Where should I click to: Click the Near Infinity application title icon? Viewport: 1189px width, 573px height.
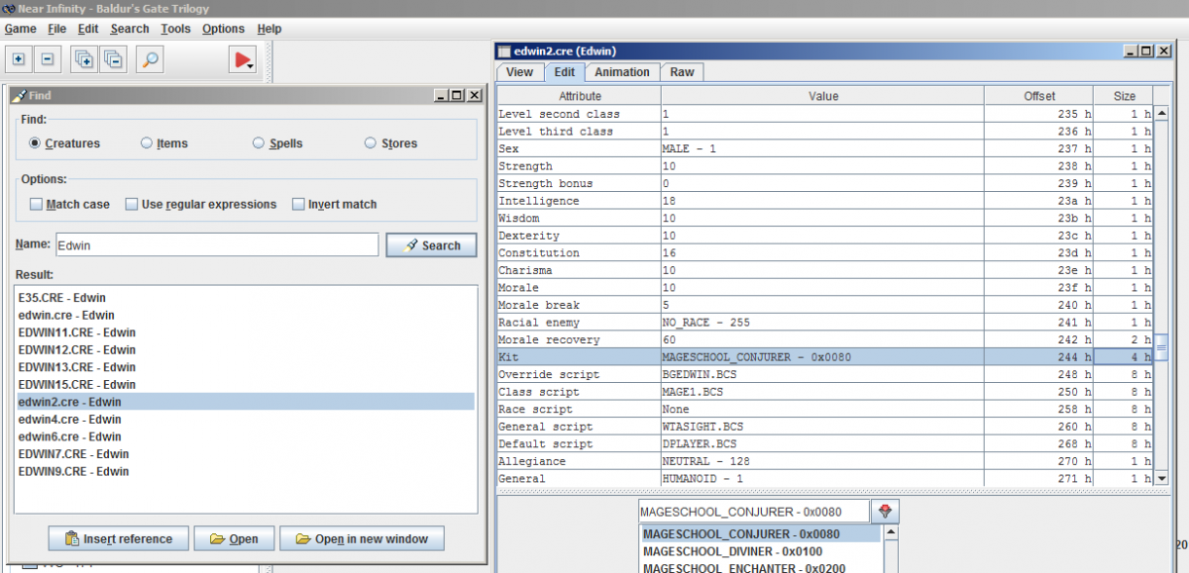tap(8, 8)
